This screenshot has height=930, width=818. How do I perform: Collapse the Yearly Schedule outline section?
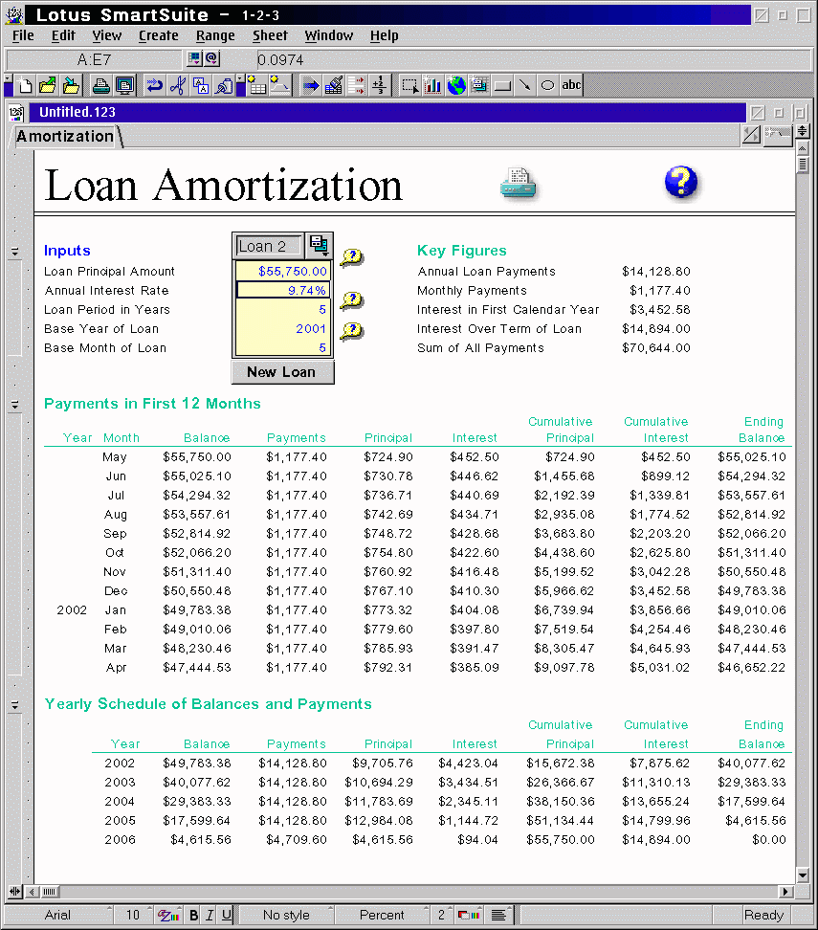pyautogui.click(x=15, y=706)
